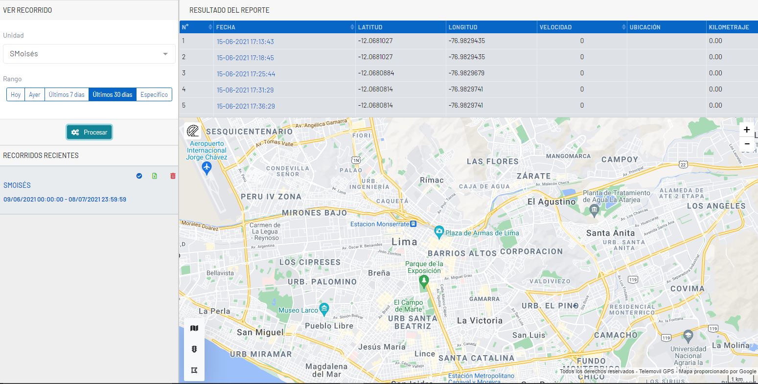Image resolution: width=758 pixels, height=384 pixels.
Task: Click the Estacion Monserrate transit marker
Action: point(413,224)
